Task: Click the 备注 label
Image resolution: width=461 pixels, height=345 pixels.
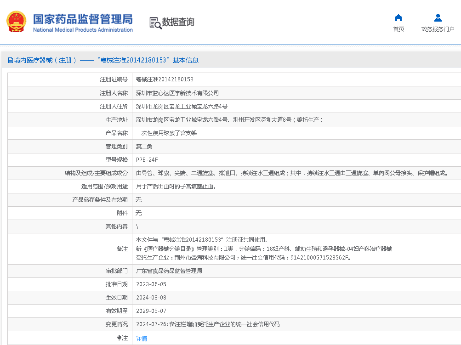Action: pos(122,249)
